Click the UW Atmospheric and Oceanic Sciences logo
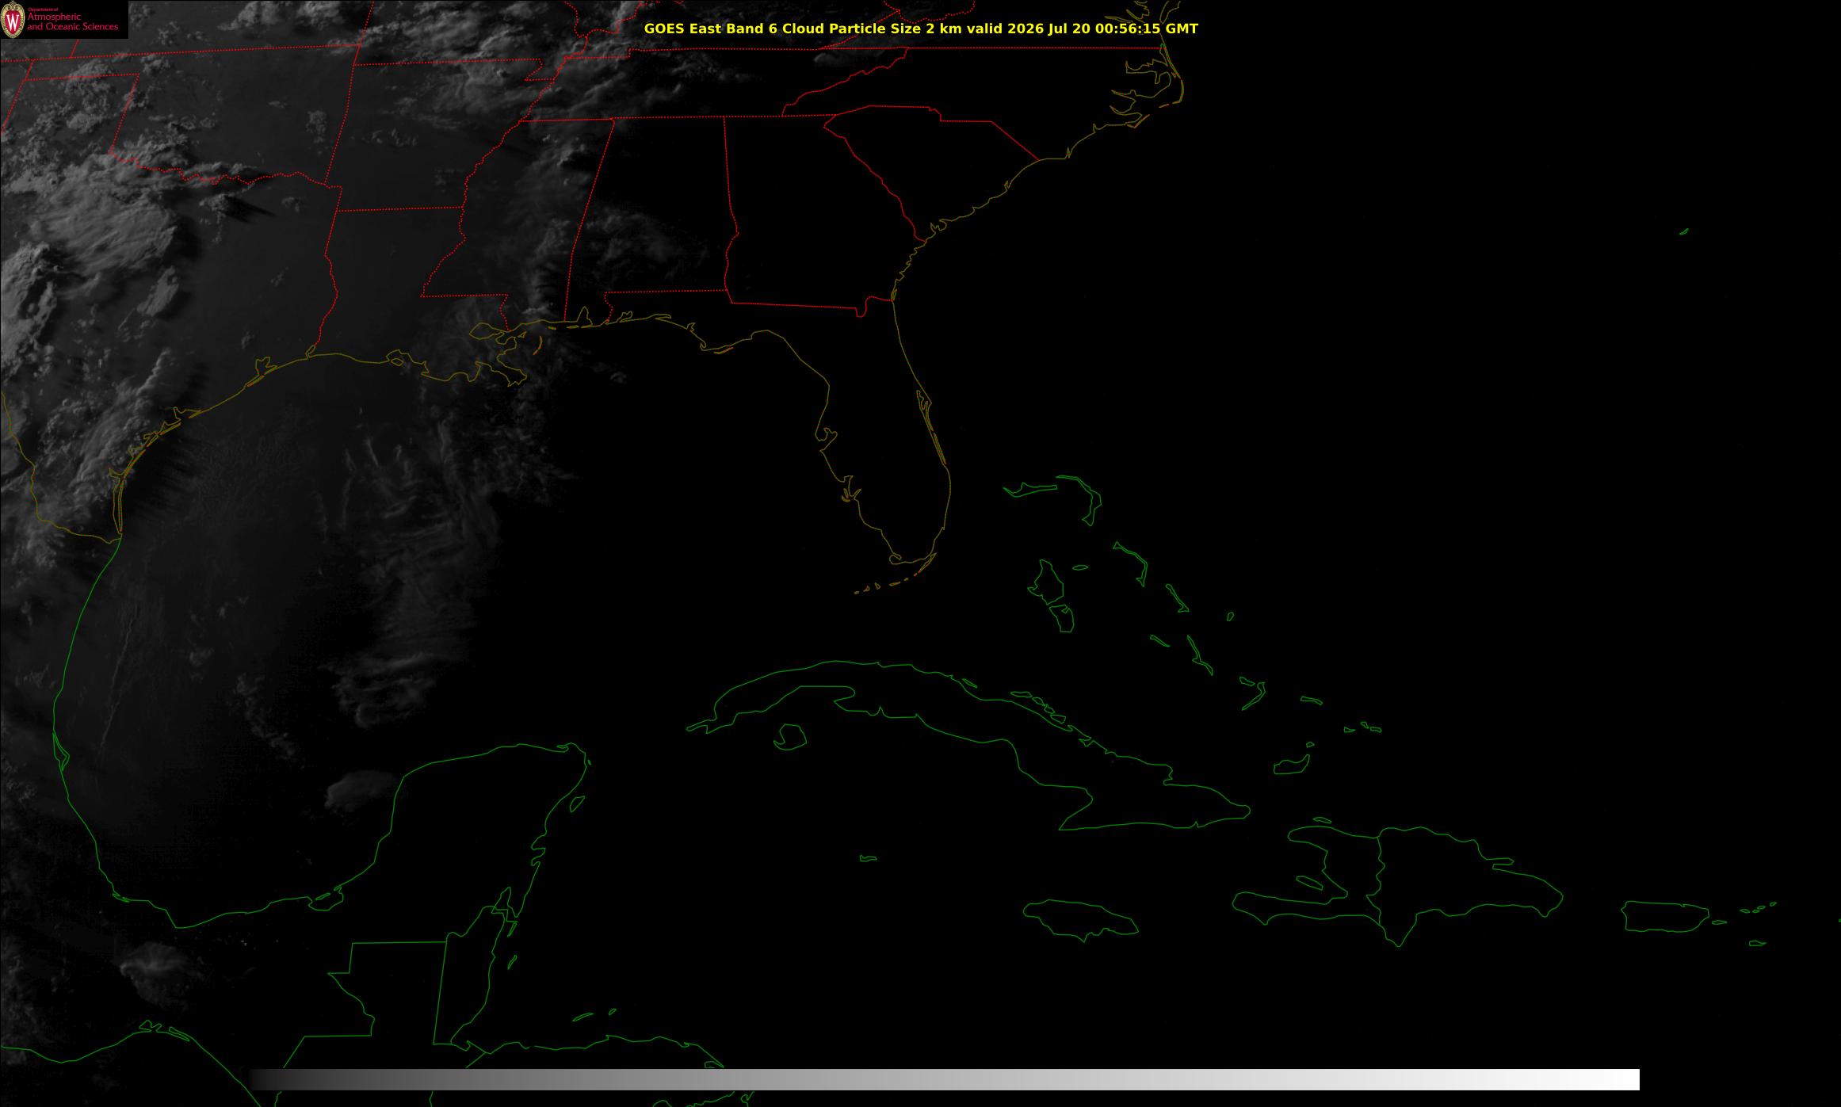The width and height of the screenshot is (1841, 1107). [x=64, y=19]
